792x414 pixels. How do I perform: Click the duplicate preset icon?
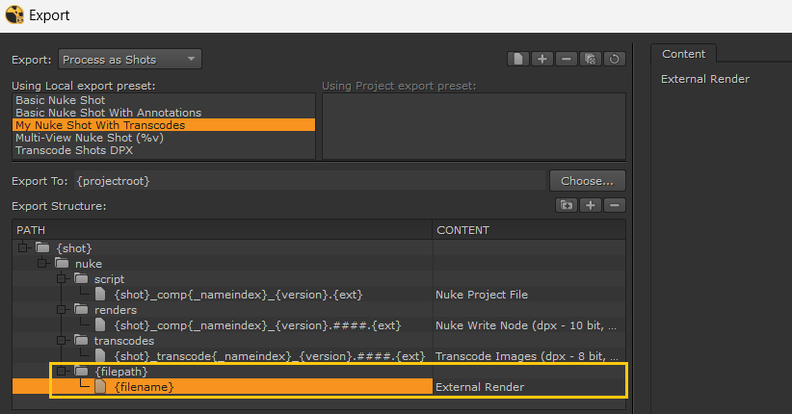point(591,60)
